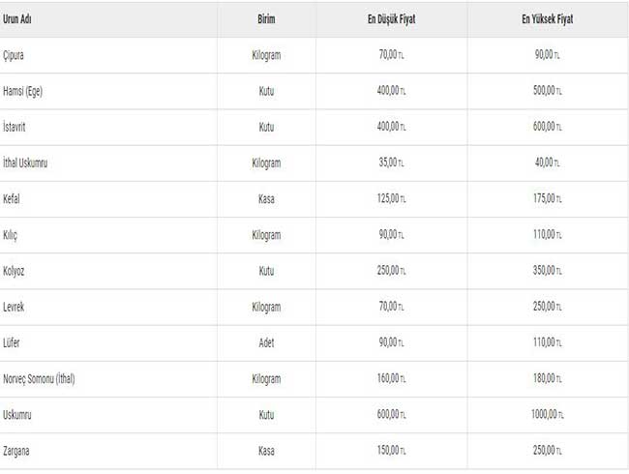Click Çipura's lowest price 70,00 TL
Viewport: 629px width, 474px height.
tap(390, 55)
